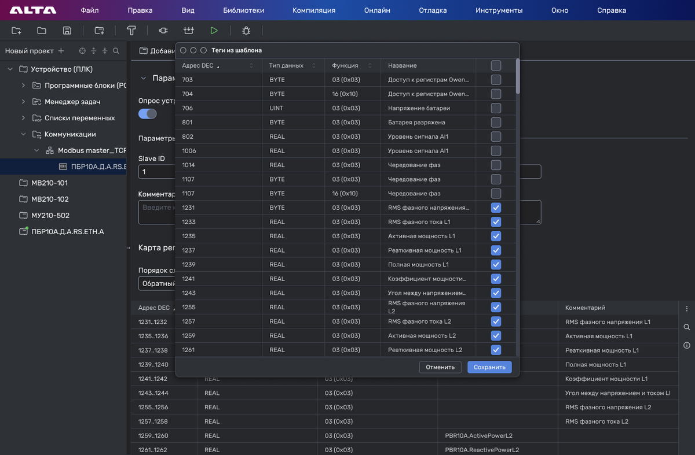Toggle the Опрос устройства switch
The image size is (695, 455).
(x=148, y=114)
